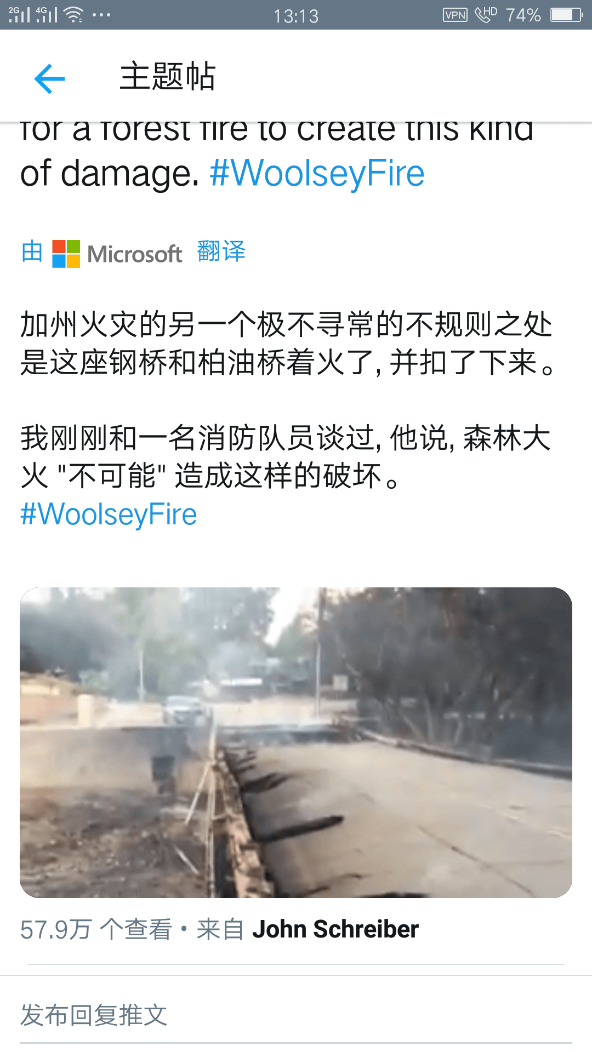Image resolution: width=592 pixels, height=1052 pixels.
Task: Tap the WiFi status icon
Action: point(74,15)
